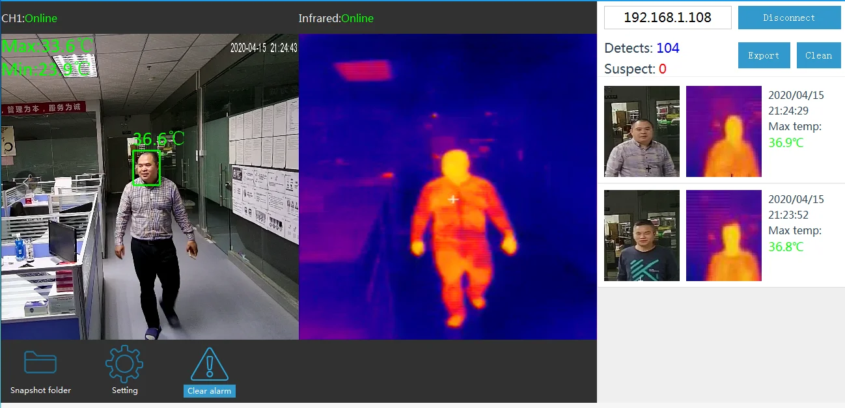
Task: Click the Suspect count 0
Action: (x=662, y=69)
